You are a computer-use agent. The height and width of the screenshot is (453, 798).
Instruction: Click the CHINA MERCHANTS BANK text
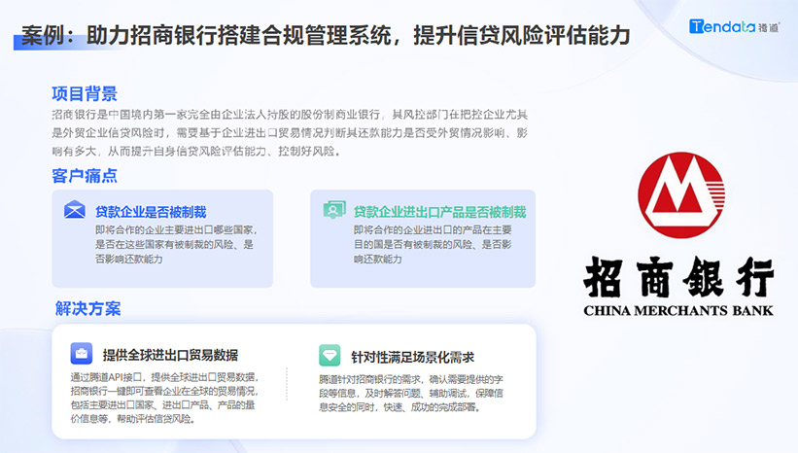pyautogui.click(x=678, y=310)
